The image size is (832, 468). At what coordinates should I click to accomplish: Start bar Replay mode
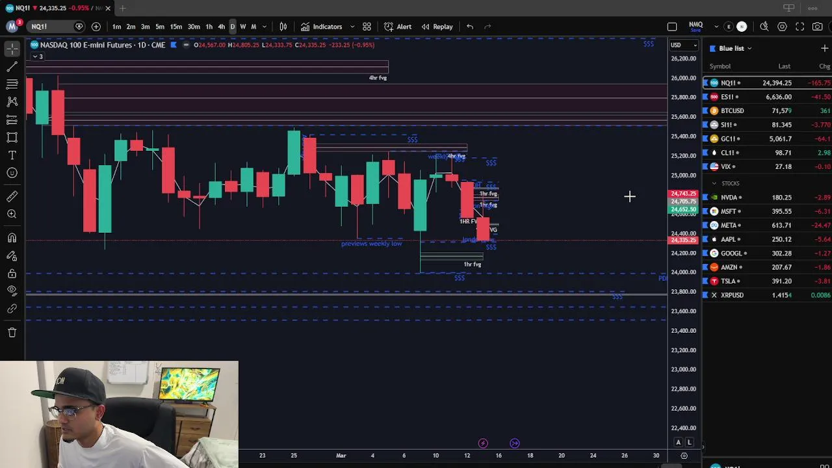click(437, 27)
